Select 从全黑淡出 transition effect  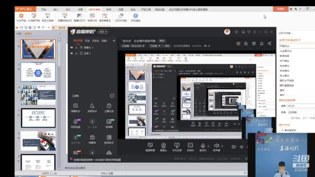285,51
